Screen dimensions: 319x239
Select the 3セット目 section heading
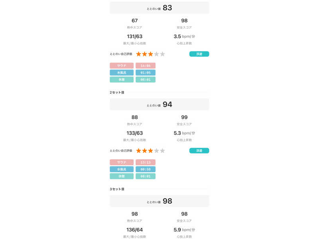[x=117, y=189]
